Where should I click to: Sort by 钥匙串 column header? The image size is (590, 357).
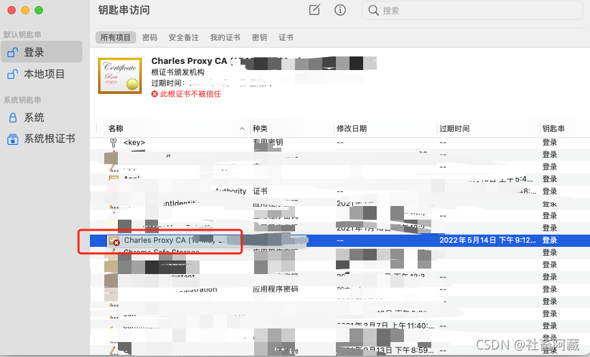pos(553,129)
